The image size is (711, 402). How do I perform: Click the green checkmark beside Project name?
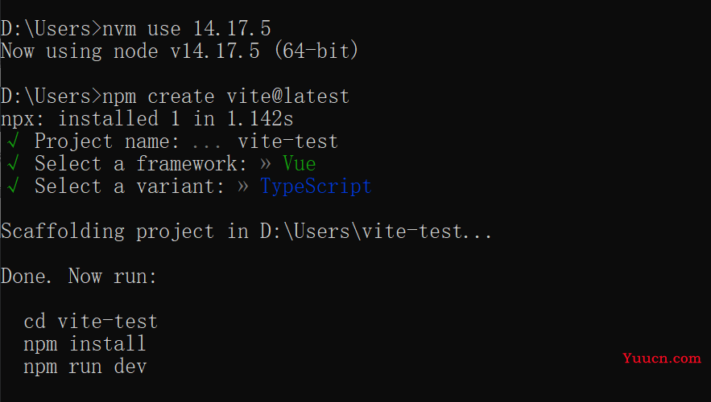tap(13, 142)
